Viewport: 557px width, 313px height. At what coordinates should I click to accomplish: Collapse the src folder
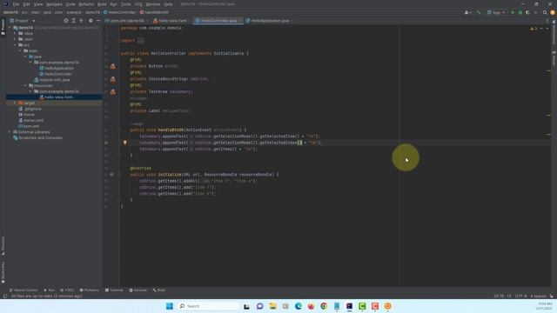15,45
